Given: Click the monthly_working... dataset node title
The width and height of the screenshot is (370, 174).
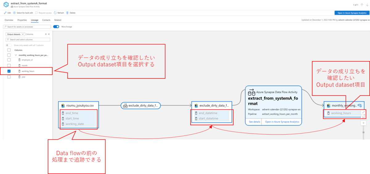Looking at the screenshot, I should tap(344, 105).
